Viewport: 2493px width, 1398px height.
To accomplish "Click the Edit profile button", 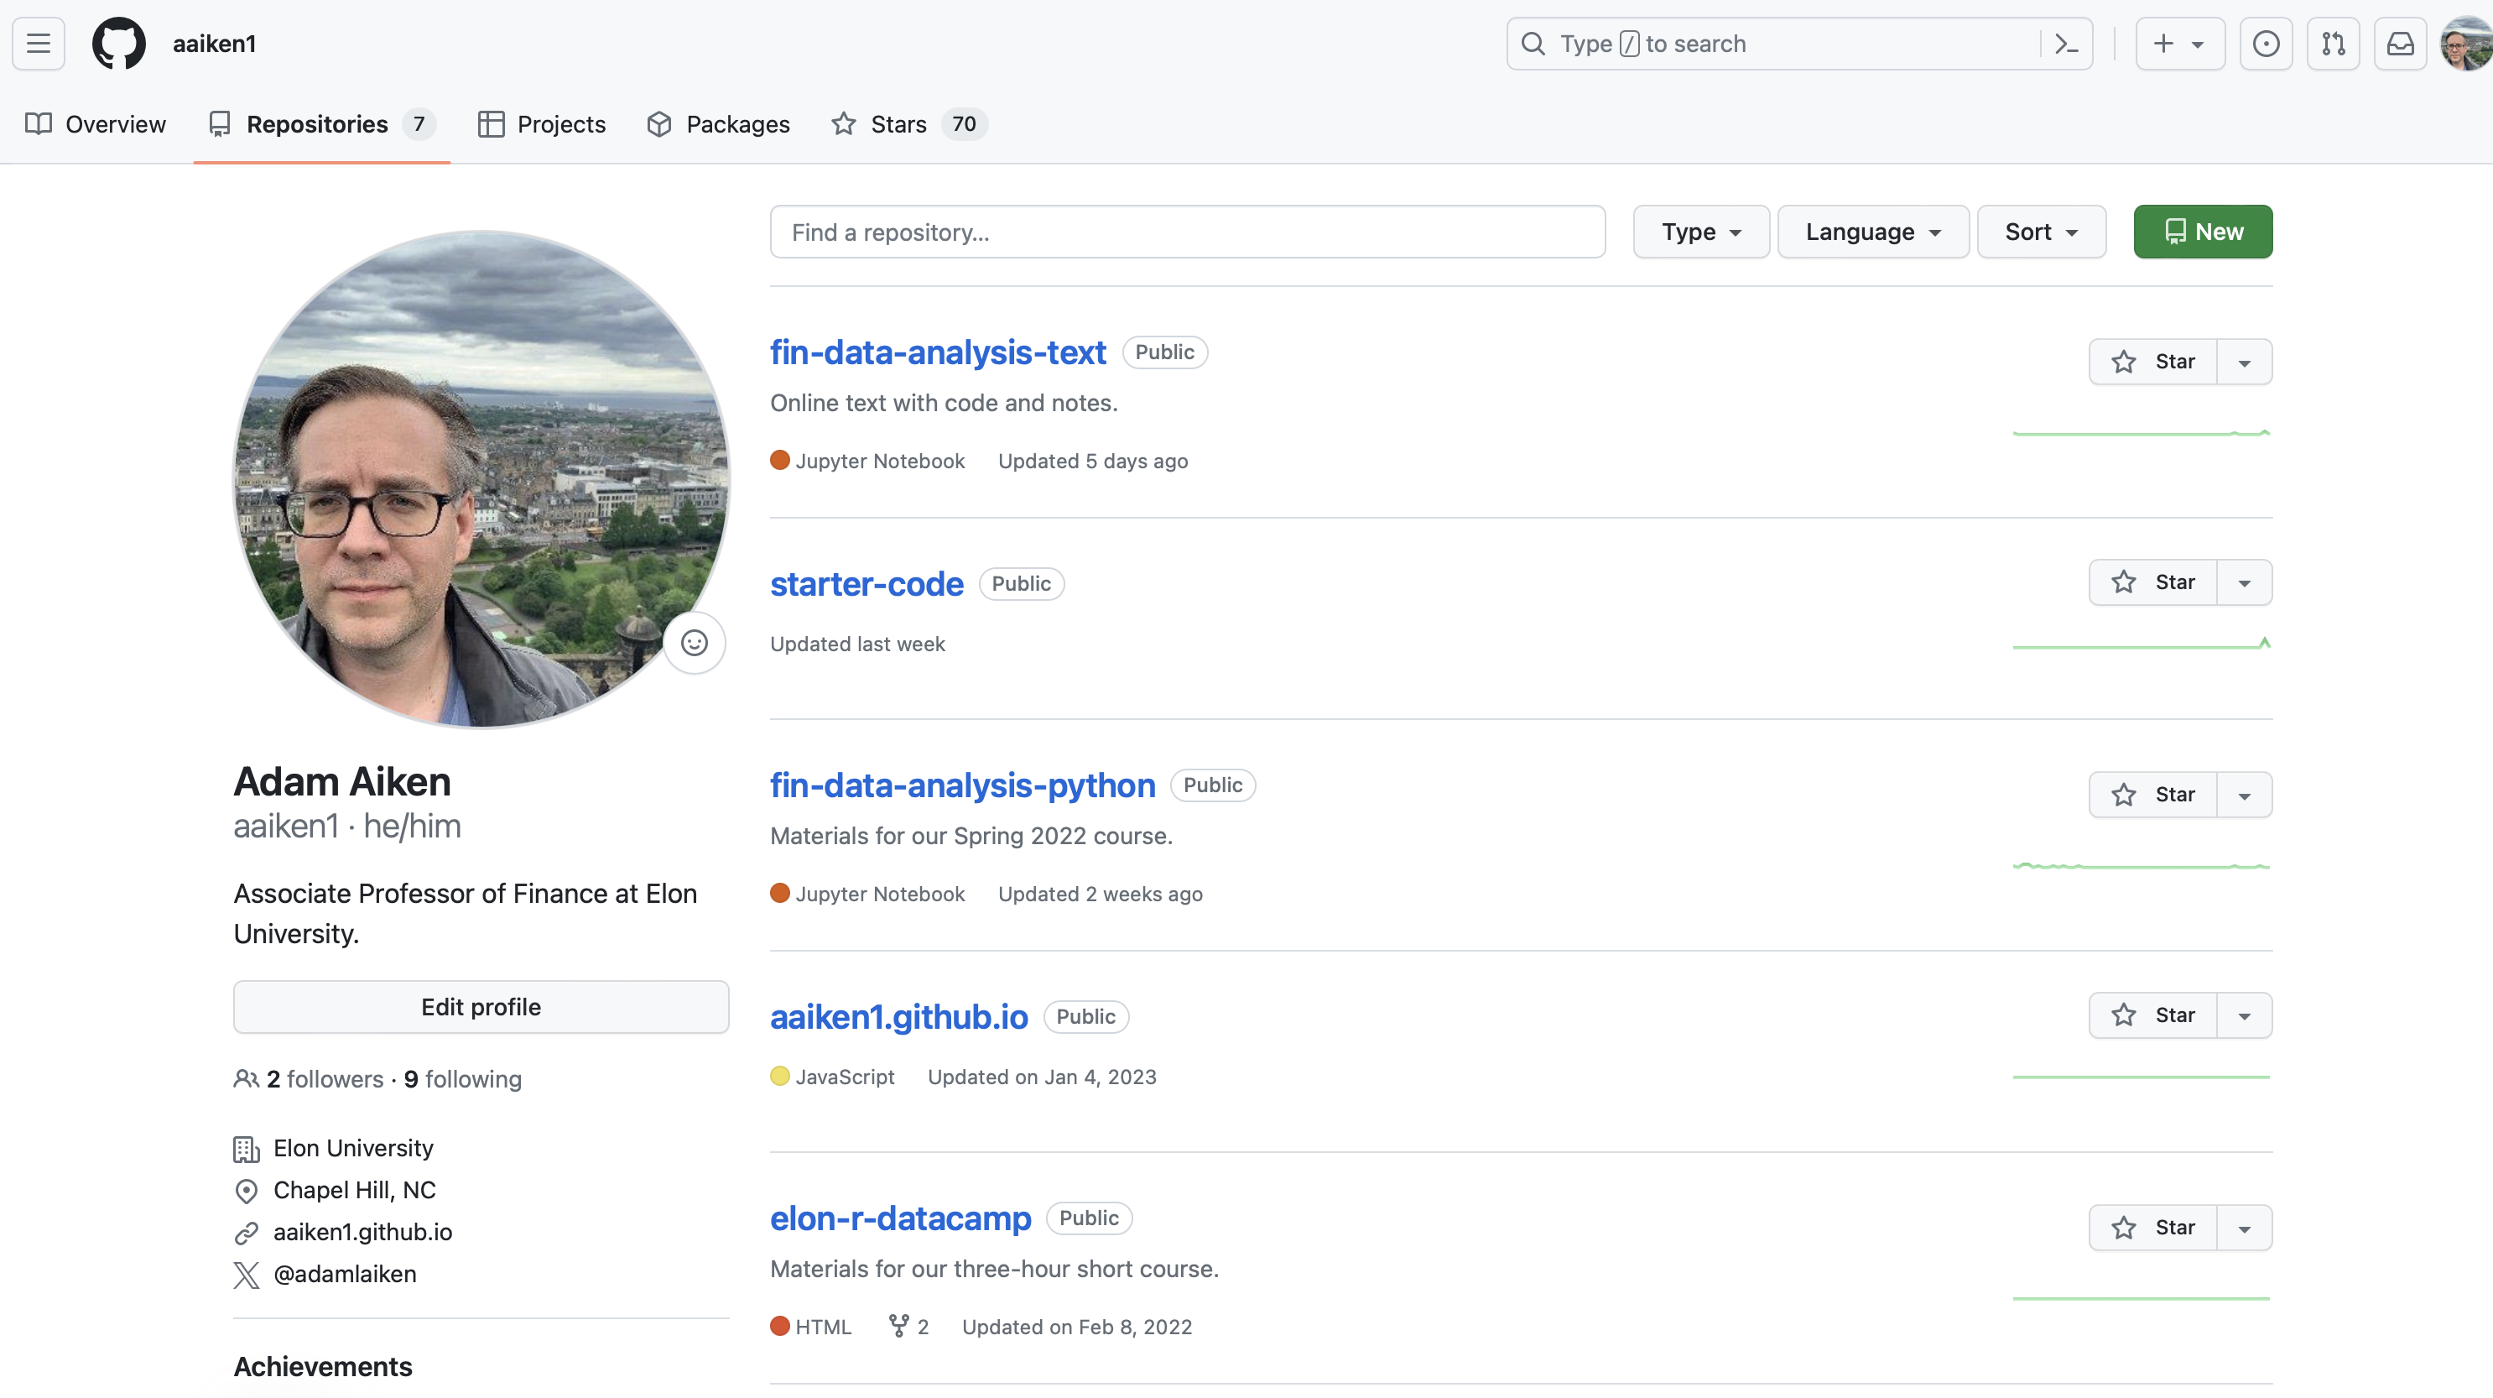I will pos(481,1007).
